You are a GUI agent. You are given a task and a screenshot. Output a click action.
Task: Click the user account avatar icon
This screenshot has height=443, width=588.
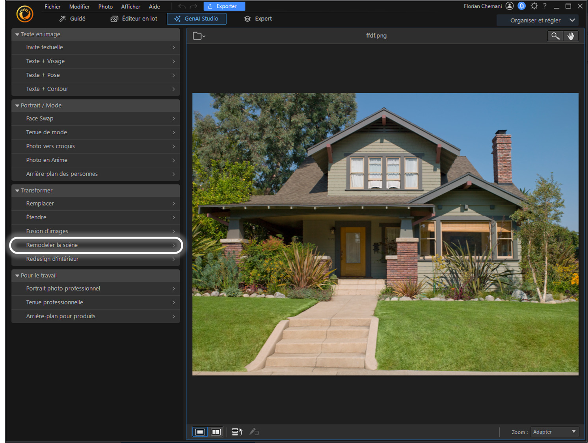(510, 6)
